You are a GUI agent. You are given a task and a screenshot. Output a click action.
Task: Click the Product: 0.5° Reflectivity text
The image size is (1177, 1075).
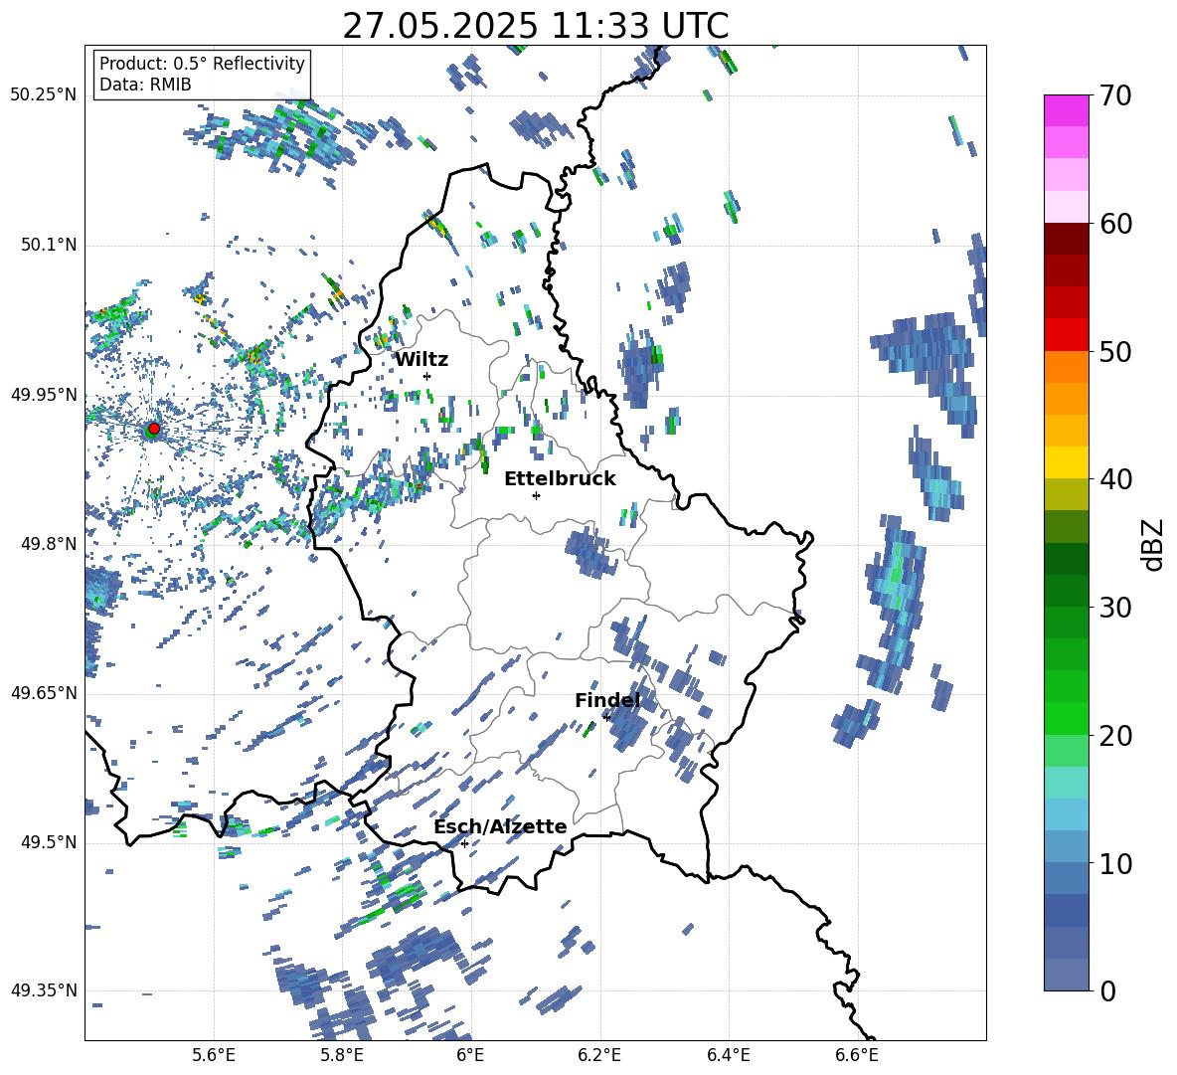pos(202,63)
